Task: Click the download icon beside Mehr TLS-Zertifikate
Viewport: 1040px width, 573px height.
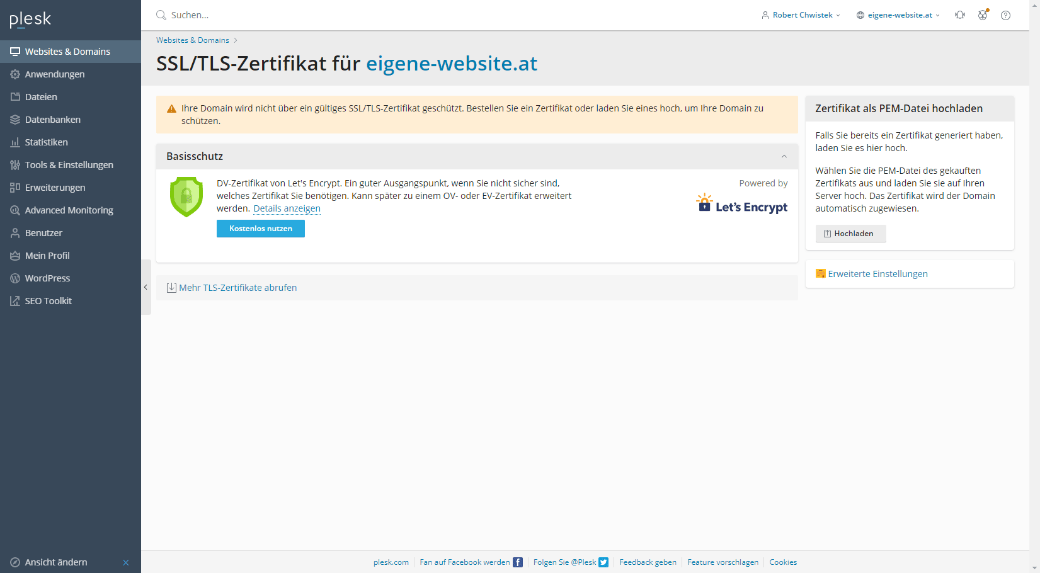Action: point(171,288)
